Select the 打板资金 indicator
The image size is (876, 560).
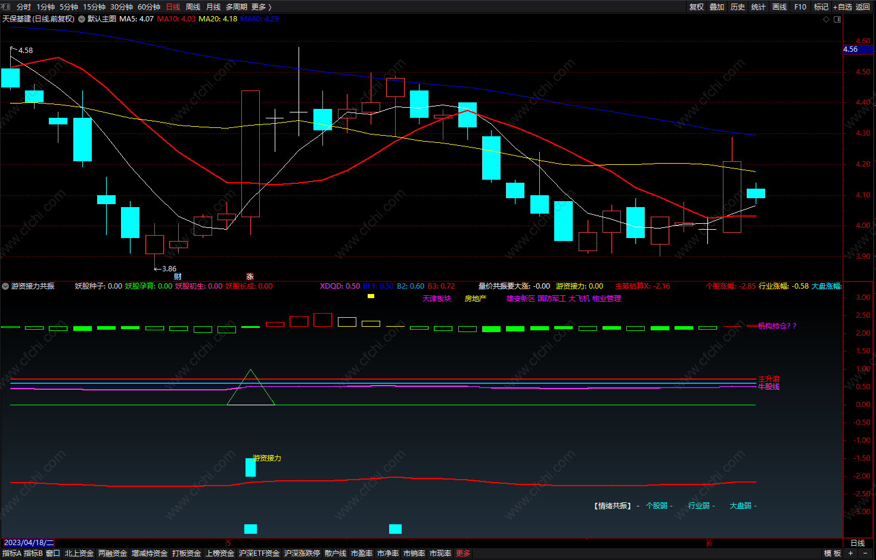point(187,553)
